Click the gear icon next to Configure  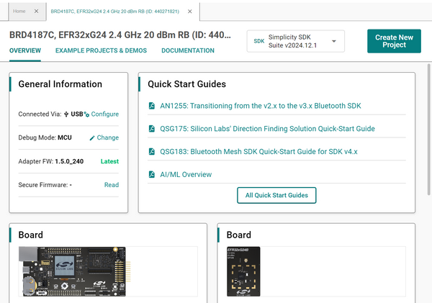coord(87,114)
